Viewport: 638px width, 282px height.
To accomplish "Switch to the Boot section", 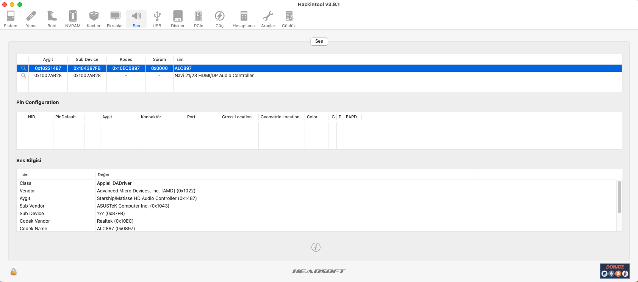I will pos(52,19).
